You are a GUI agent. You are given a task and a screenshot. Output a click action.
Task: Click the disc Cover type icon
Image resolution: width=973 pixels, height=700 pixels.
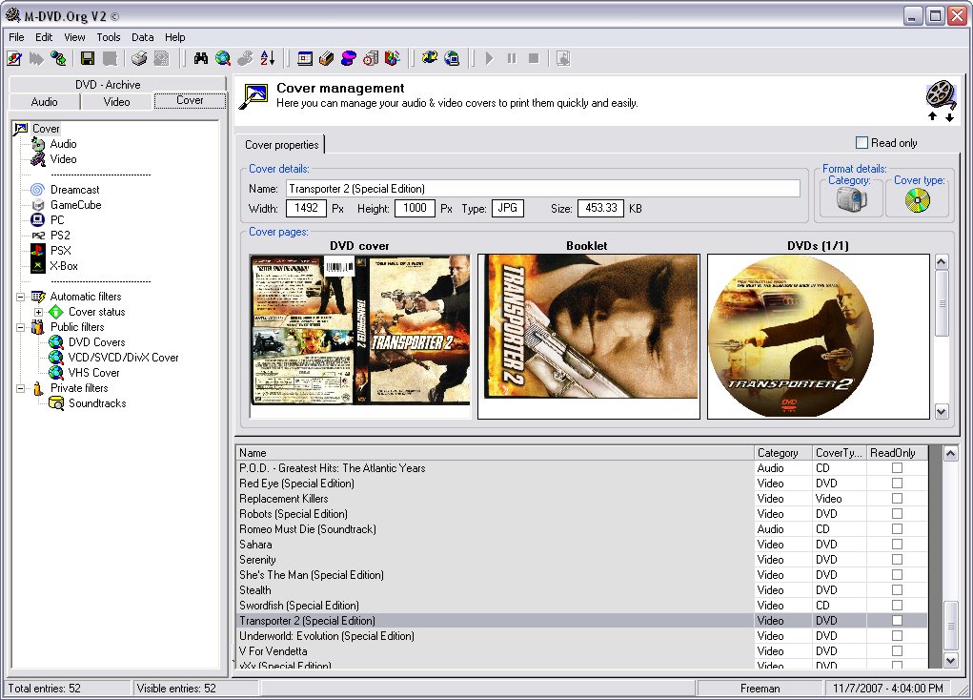[917, 200]
